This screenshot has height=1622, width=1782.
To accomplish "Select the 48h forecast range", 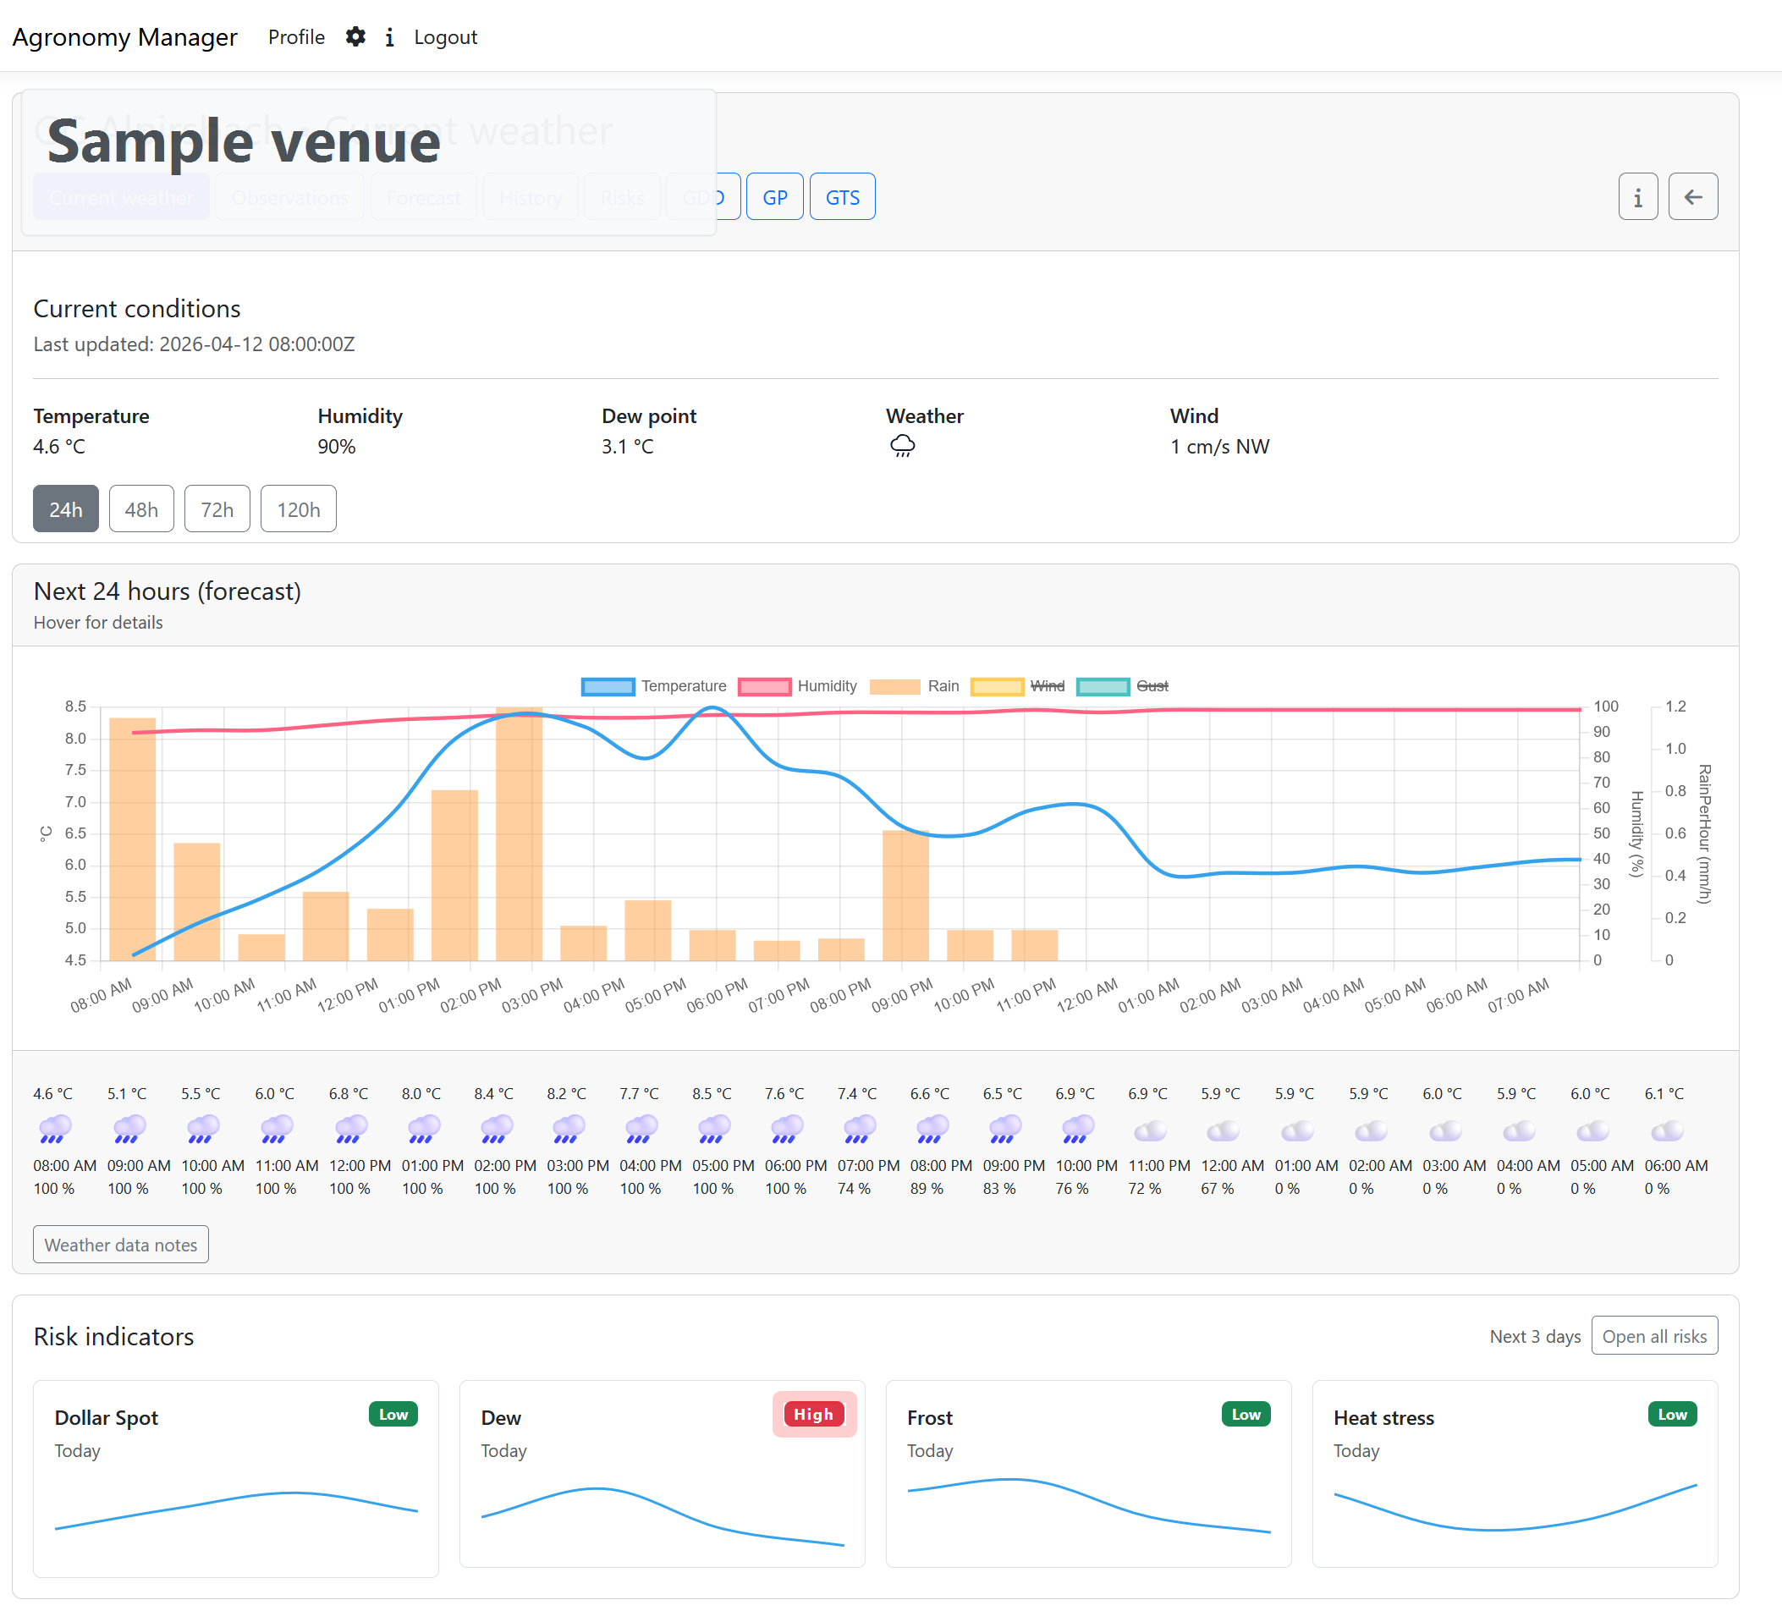I will point(141,509).
